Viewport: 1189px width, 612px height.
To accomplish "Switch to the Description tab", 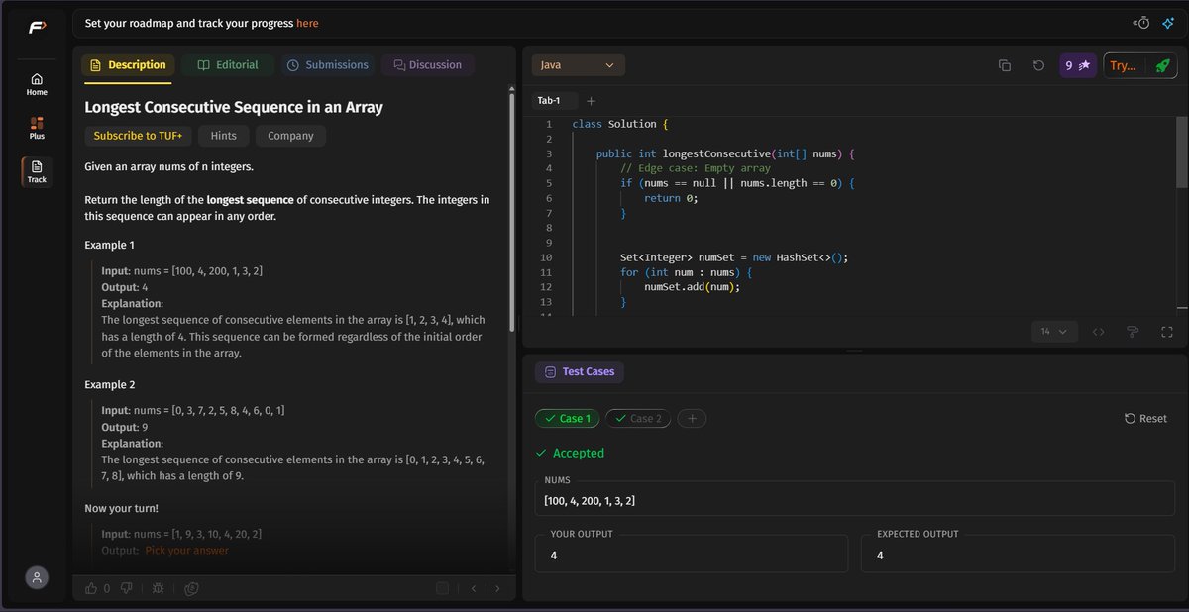I will [129, 65].
